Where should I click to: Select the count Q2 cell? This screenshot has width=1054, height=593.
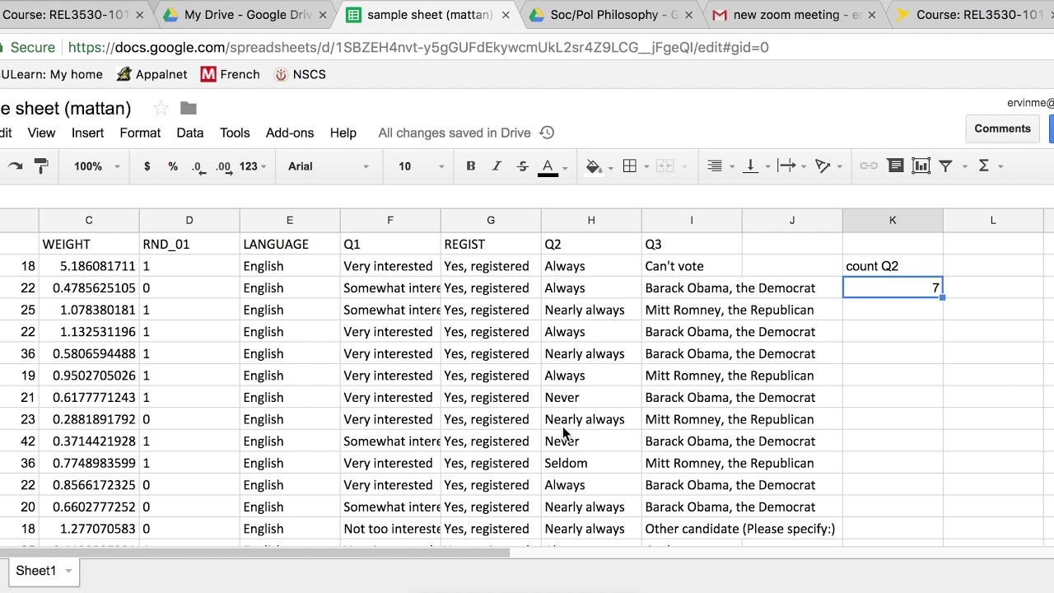point(893,266)
